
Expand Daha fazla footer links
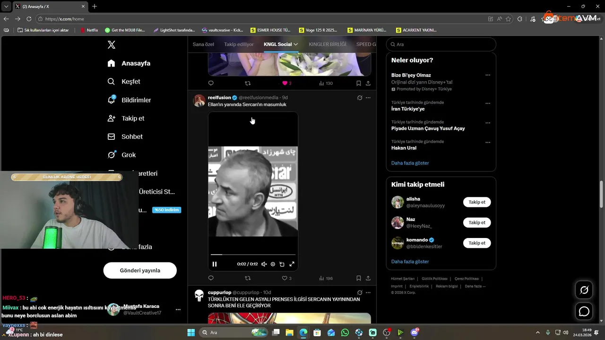[x=475, y=286]
